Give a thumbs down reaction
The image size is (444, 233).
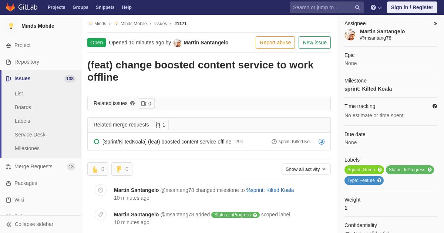(122, 169)
